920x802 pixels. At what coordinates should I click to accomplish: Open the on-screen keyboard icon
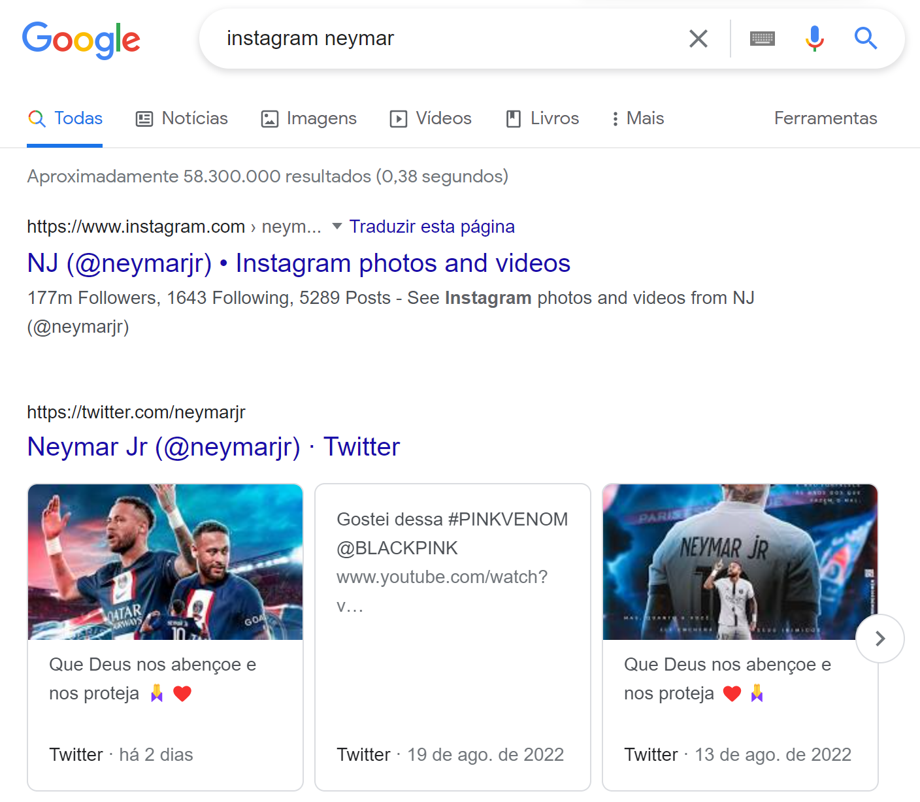coord(763,39)
